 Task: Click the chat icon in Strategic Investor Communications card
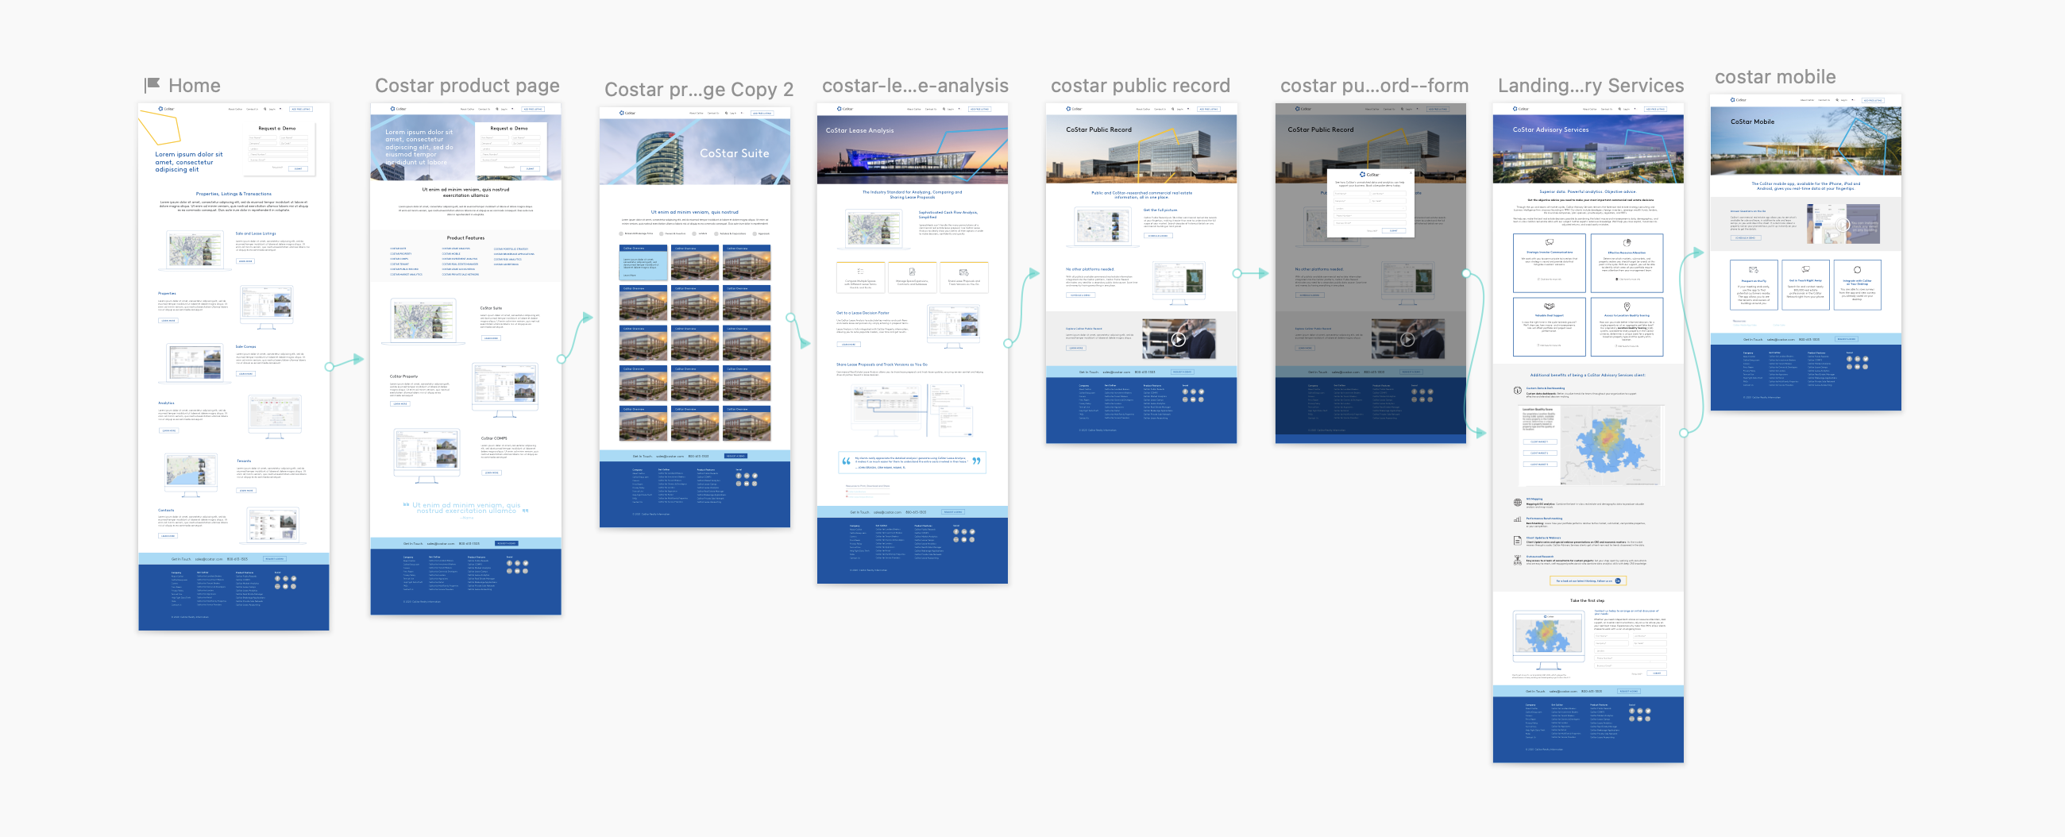click(1550, 242)
